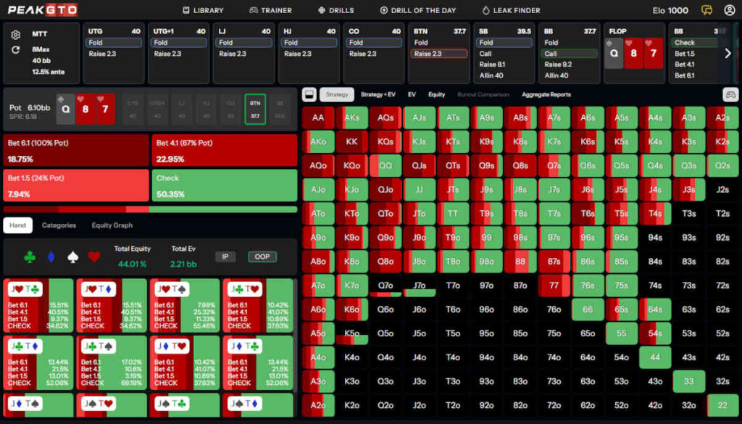Filter hands by the green clubs suit icon
Screen dimensions: 742x424
point(30,257)
